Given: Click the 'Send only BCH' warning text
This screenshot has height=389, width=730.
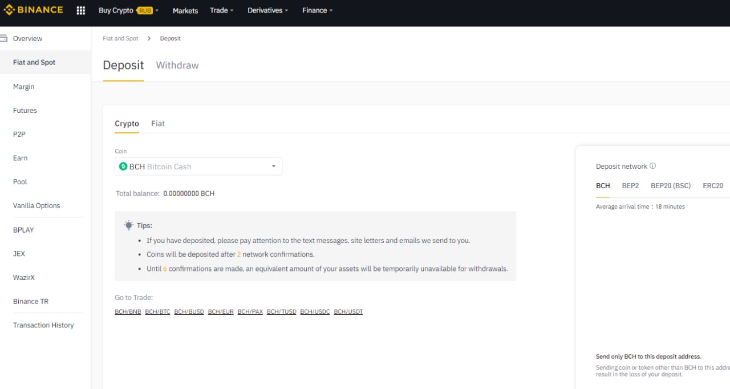Looking at the screenshot, I should [x=648, y=356].
